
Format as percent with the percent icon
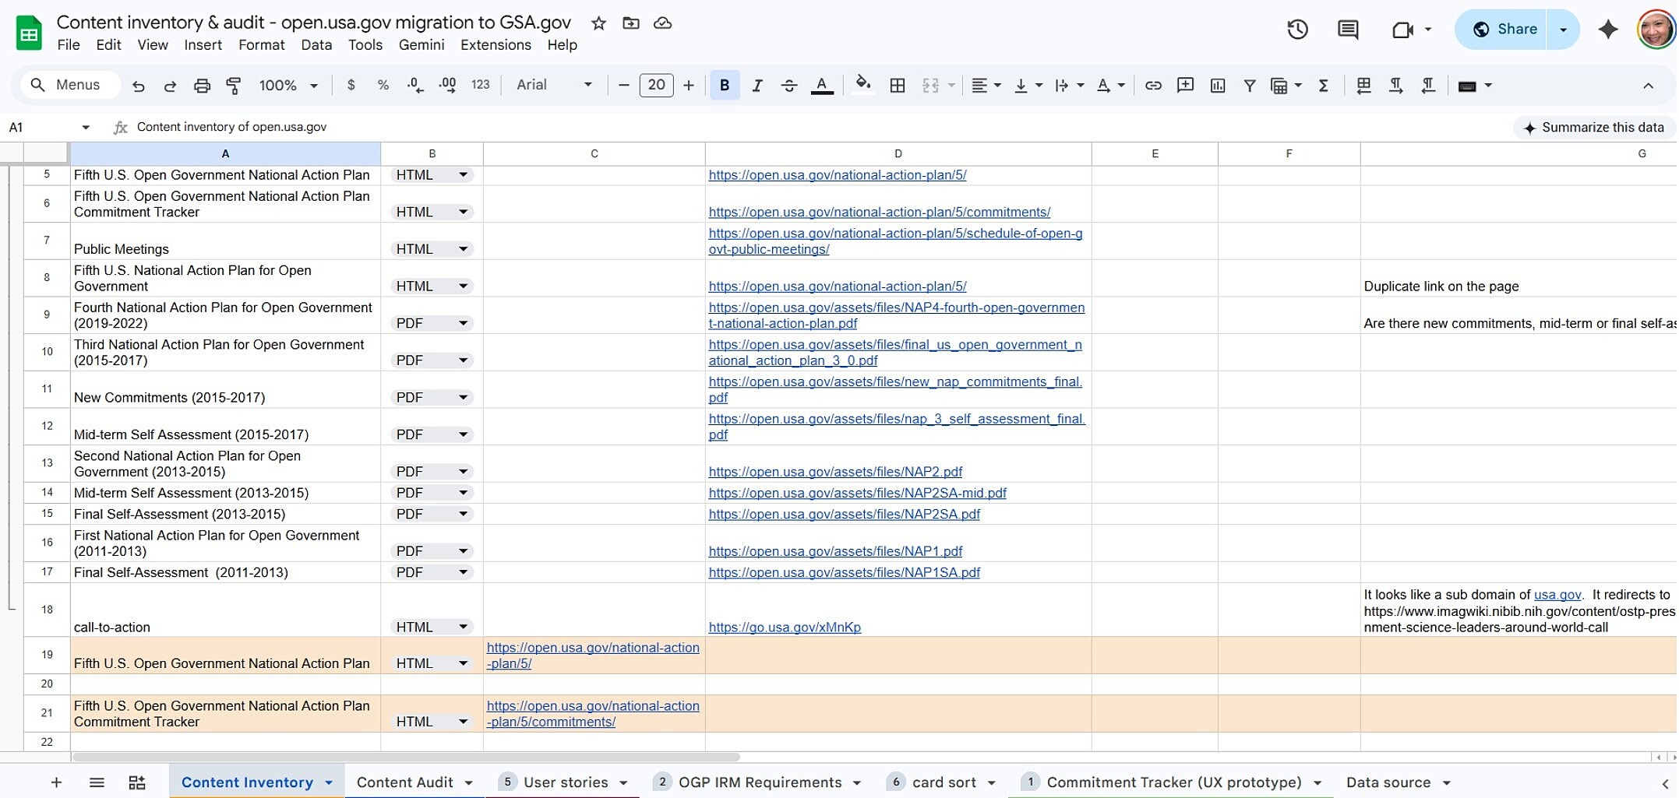(383, 85)
